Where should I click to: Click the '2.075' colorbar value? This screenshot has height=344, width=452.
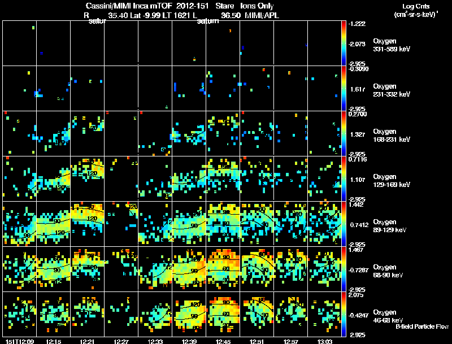click(356, 295)
